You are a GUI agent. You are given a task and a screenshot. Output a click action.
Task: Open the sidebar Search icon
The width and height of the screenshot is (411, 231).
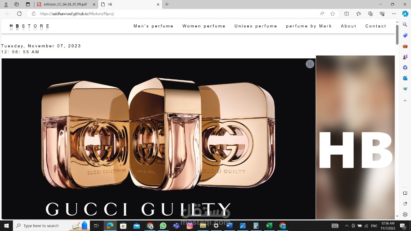click(x=405, y=25)
